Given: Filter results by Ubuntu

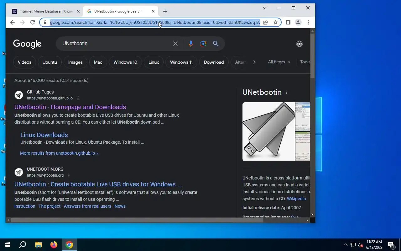Looking at the screenshot, I should coord(50,62).
